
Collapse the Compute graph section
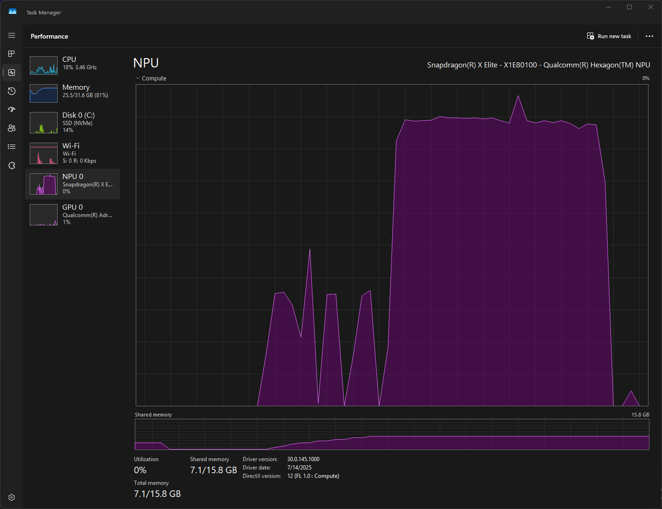137,78
